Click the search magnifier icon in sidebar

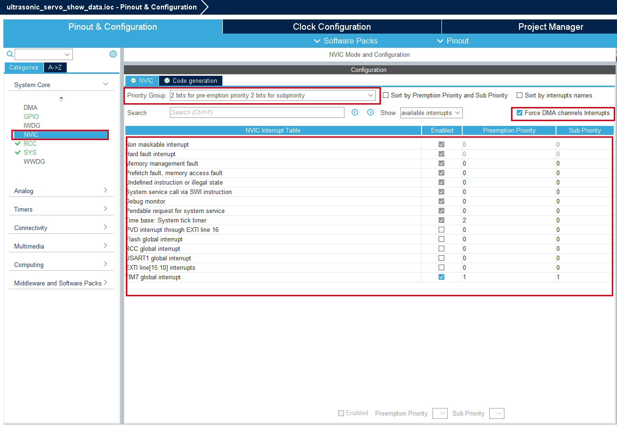(x=9, y=54)
